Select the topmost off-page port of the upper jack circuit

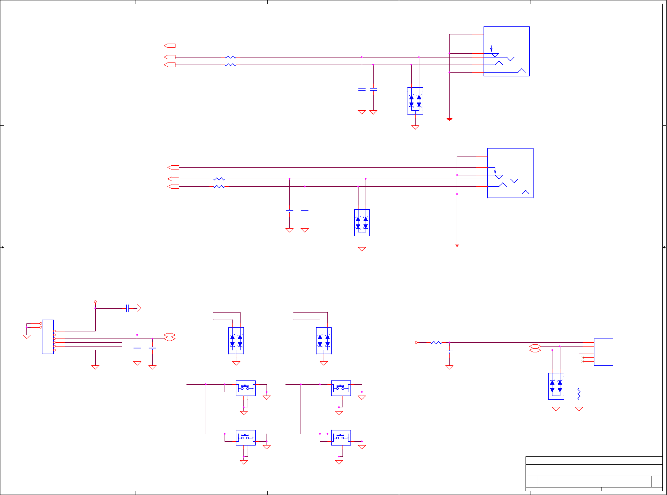pos(170,45)
